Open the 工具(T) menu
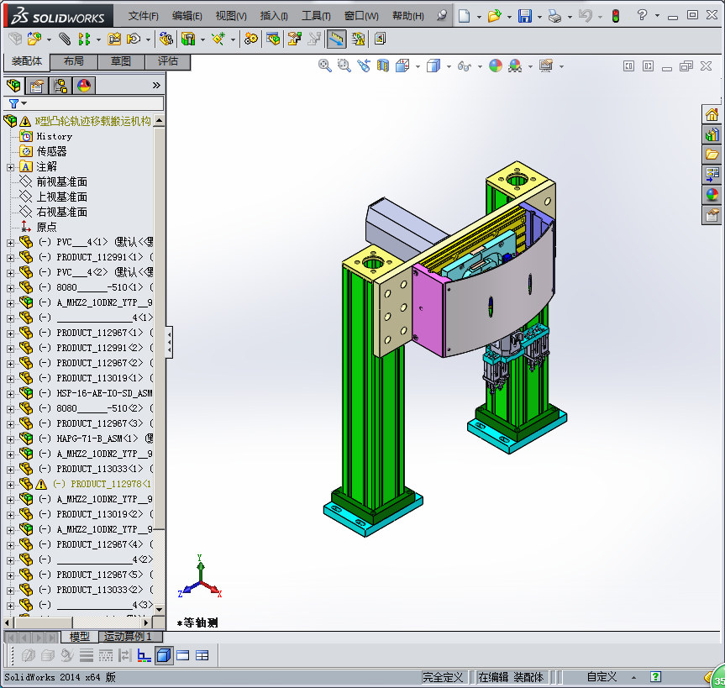Viewport: 725px width, 688px height. [316, 16]
